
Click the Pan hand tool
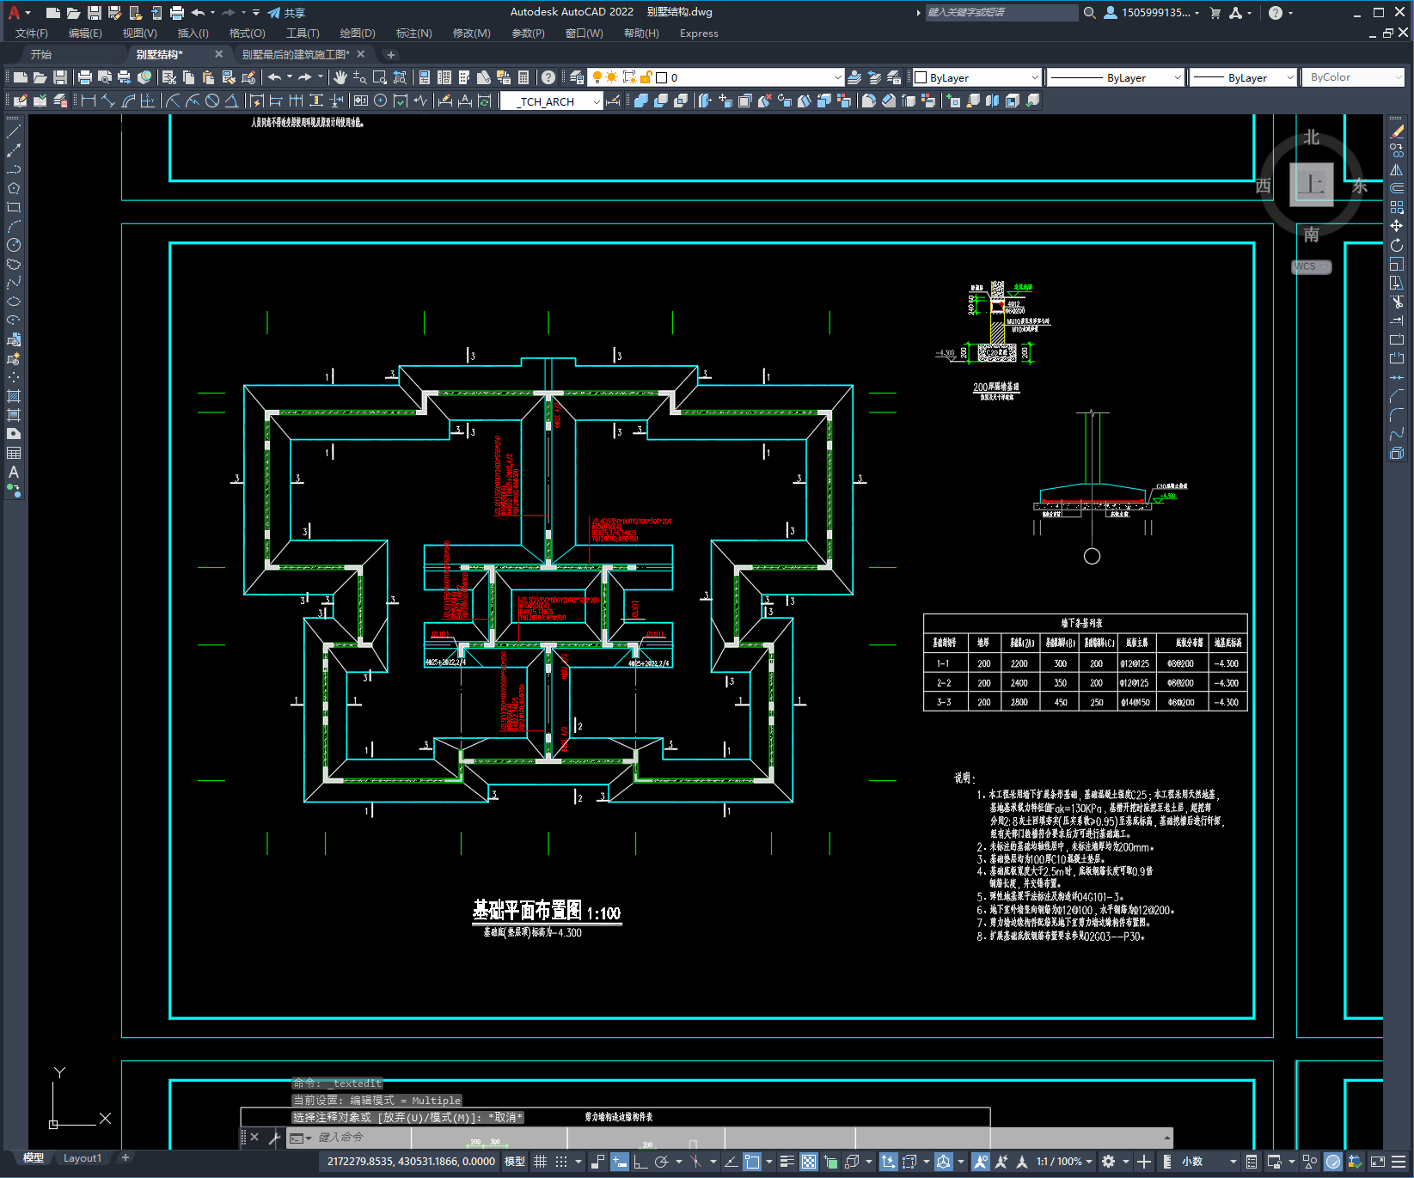tap(340, 77)
